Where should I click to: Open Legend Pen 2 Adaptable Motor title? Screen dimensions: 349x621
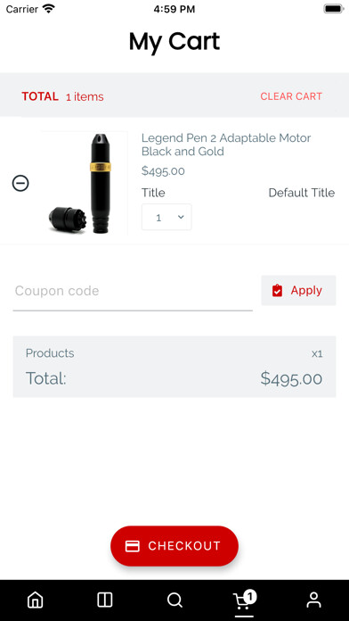coord(226,145)
